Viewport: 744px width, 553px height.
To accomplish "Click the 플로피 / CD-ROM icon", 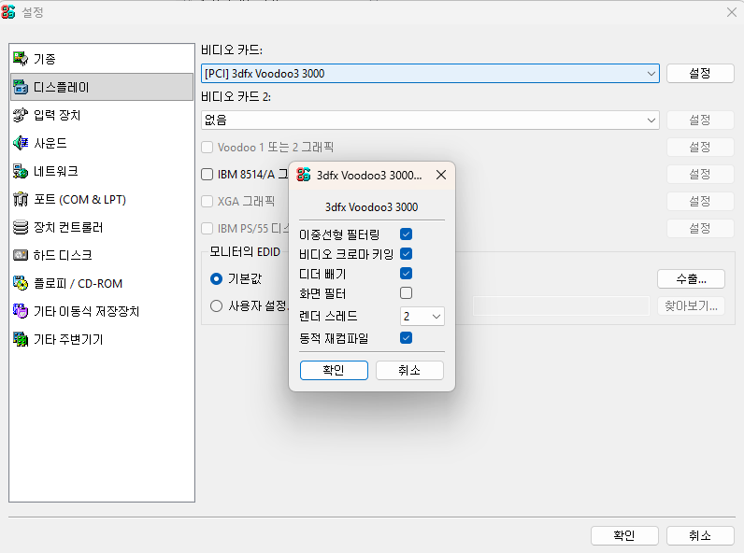I will click(x=21, y=283).
